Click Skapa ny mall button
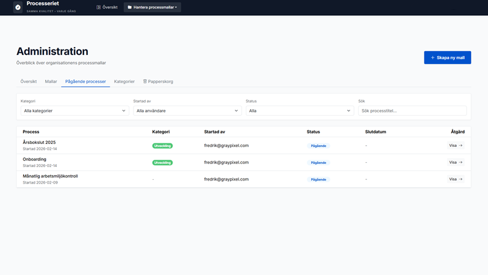The height and width of the screenshot is (275, 488). tap(447, 57)
